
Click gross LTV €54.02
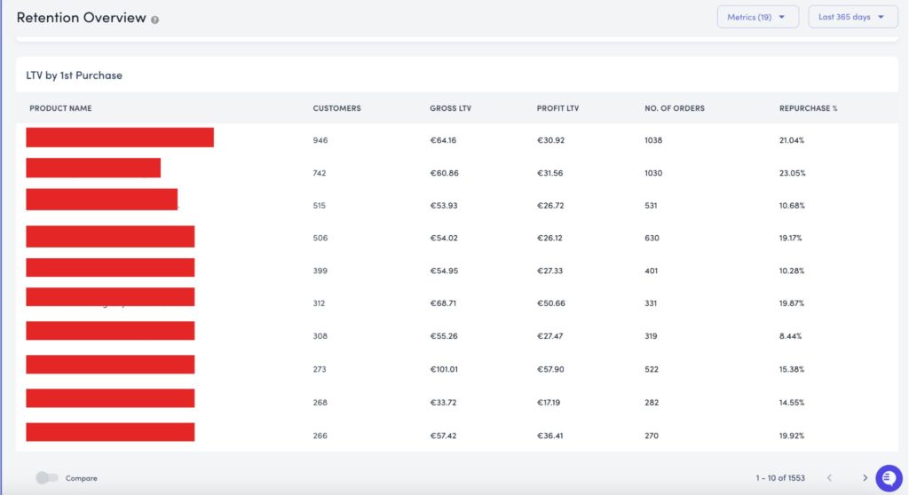(x=444, y=238)
